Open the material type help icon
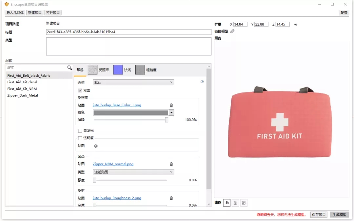The image size is (354, 221). [202, 82]
